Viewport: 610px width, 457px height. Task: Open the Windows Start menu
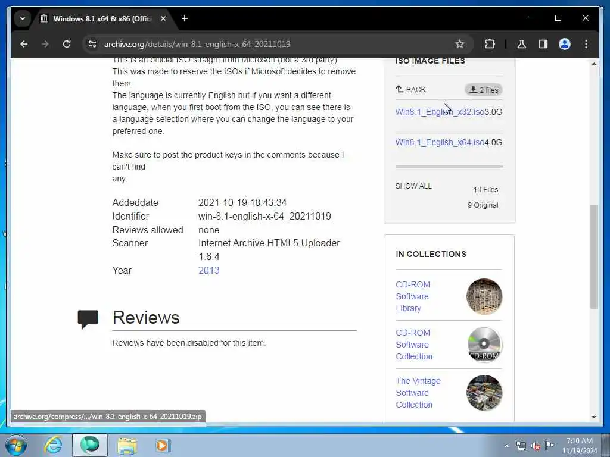[x=16, y=445]
